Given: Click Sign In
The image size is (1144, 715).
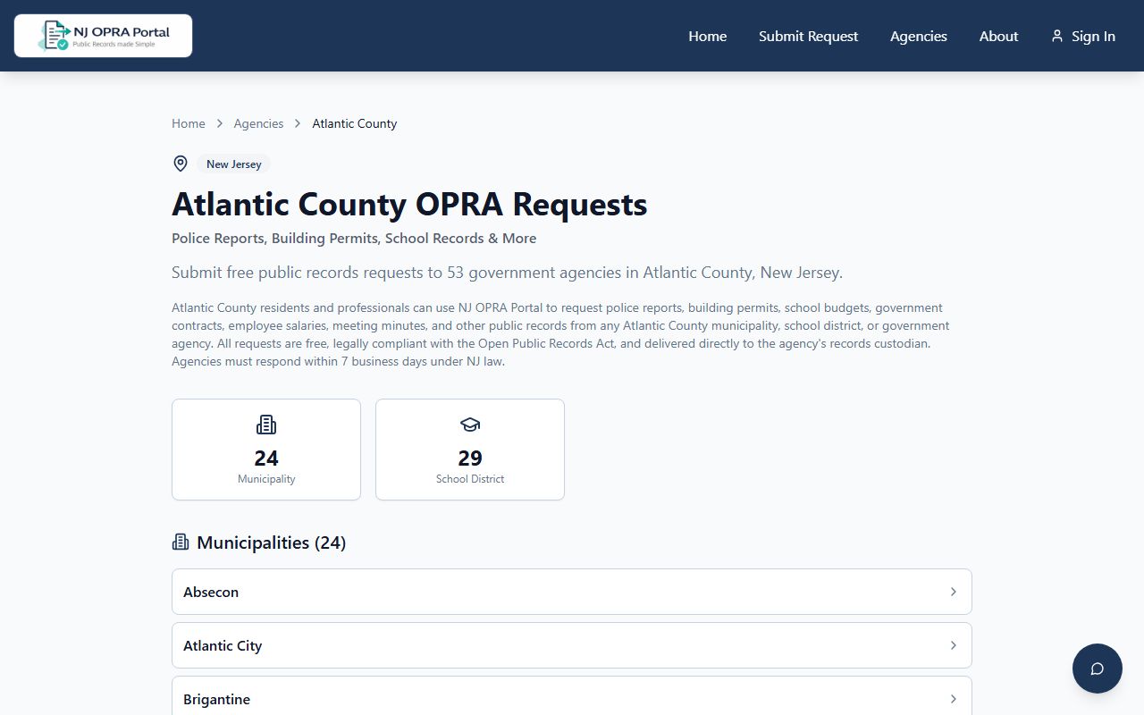Looking at the screenshot, I should (x=1083, y=36).
